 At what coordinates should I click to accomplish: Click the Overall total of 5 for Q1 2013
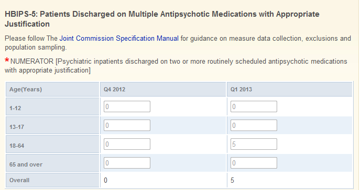tap(232, 181)
